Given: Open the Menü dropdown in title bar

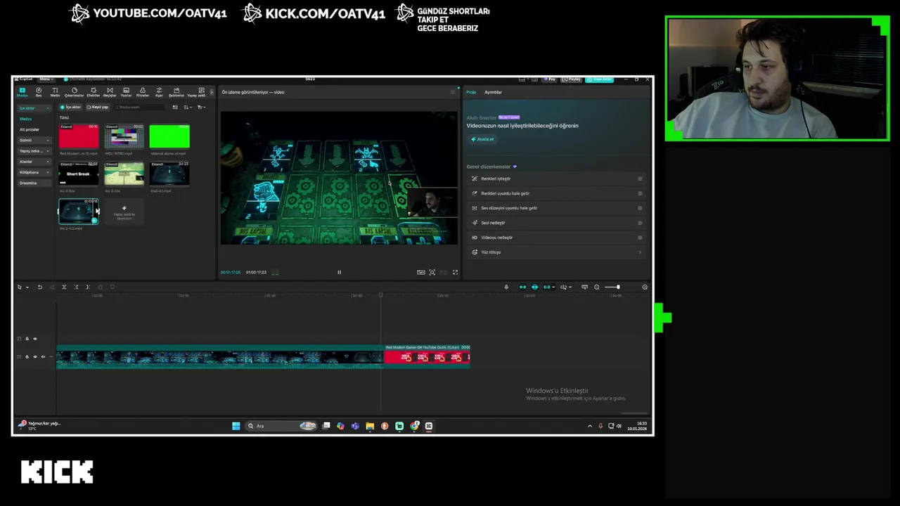Looking at the screenshot, I should (x=46, y=79).
